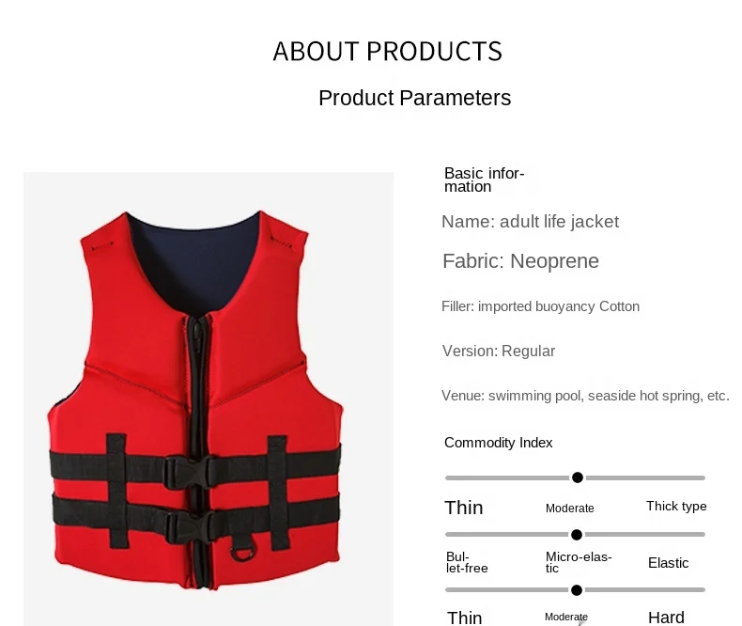Click the Filler: imported buoyancy Cotton line

coord(540,306)
